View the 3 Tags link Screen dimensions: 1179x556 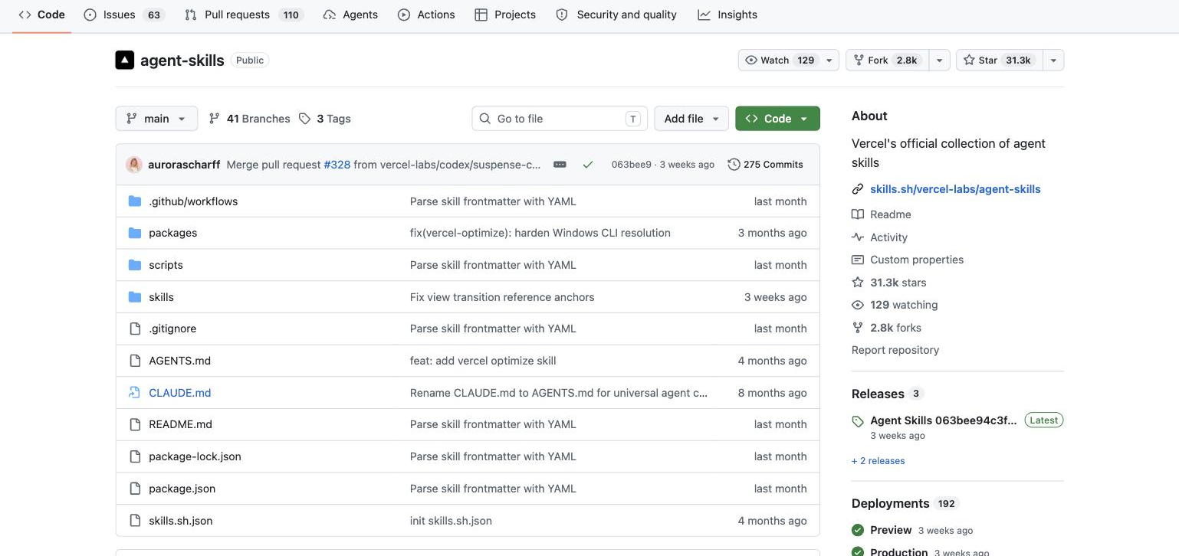coord(324,119)
